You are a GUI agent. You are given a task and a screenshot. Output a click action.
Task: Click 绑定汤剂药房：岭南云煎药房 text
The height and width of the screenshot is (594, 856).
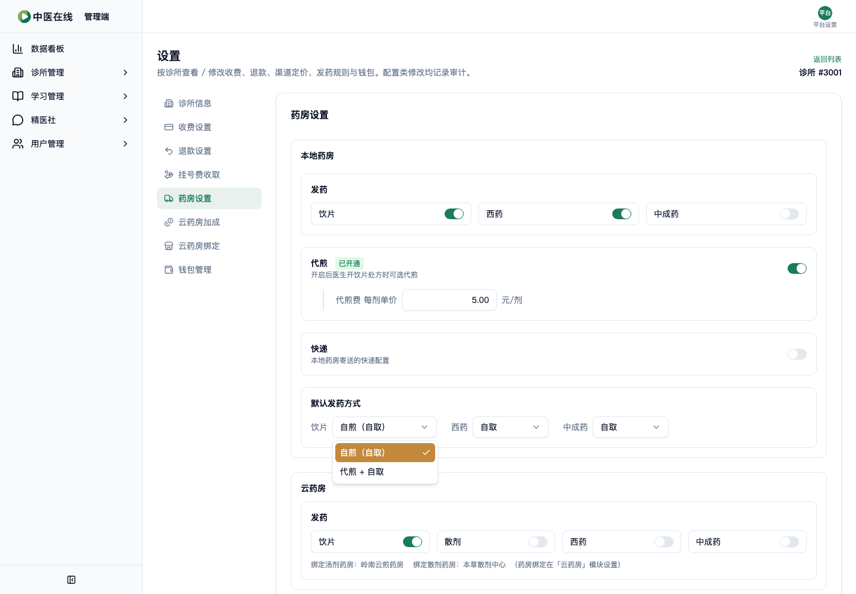click(x=357, y=565)
